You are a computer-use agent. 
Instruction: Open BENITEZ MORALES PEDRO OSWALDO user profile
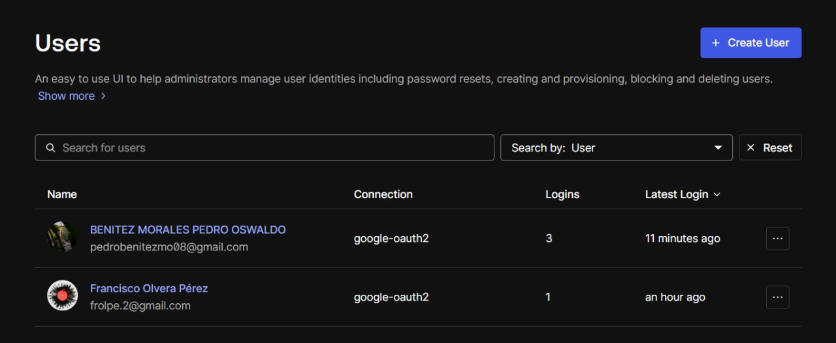(187, 230)
